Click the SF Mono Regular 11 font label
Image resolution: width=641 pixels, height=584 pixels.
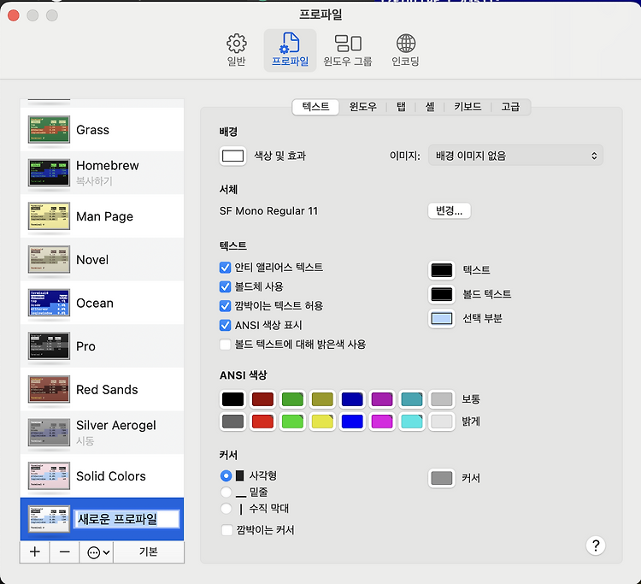(x=268, y=211)
